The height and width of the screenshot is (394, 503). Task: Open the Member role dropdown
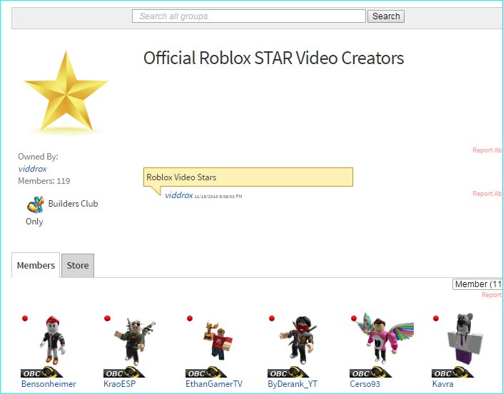point(477,284)
